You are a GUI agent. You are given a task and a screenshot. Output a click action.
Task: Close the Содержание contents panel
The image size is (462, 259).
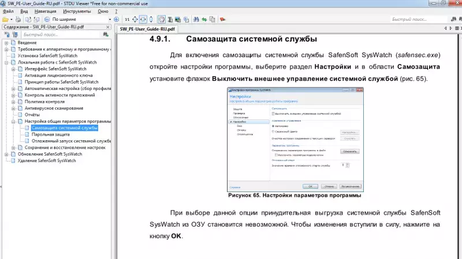click(x=108, y=27)
